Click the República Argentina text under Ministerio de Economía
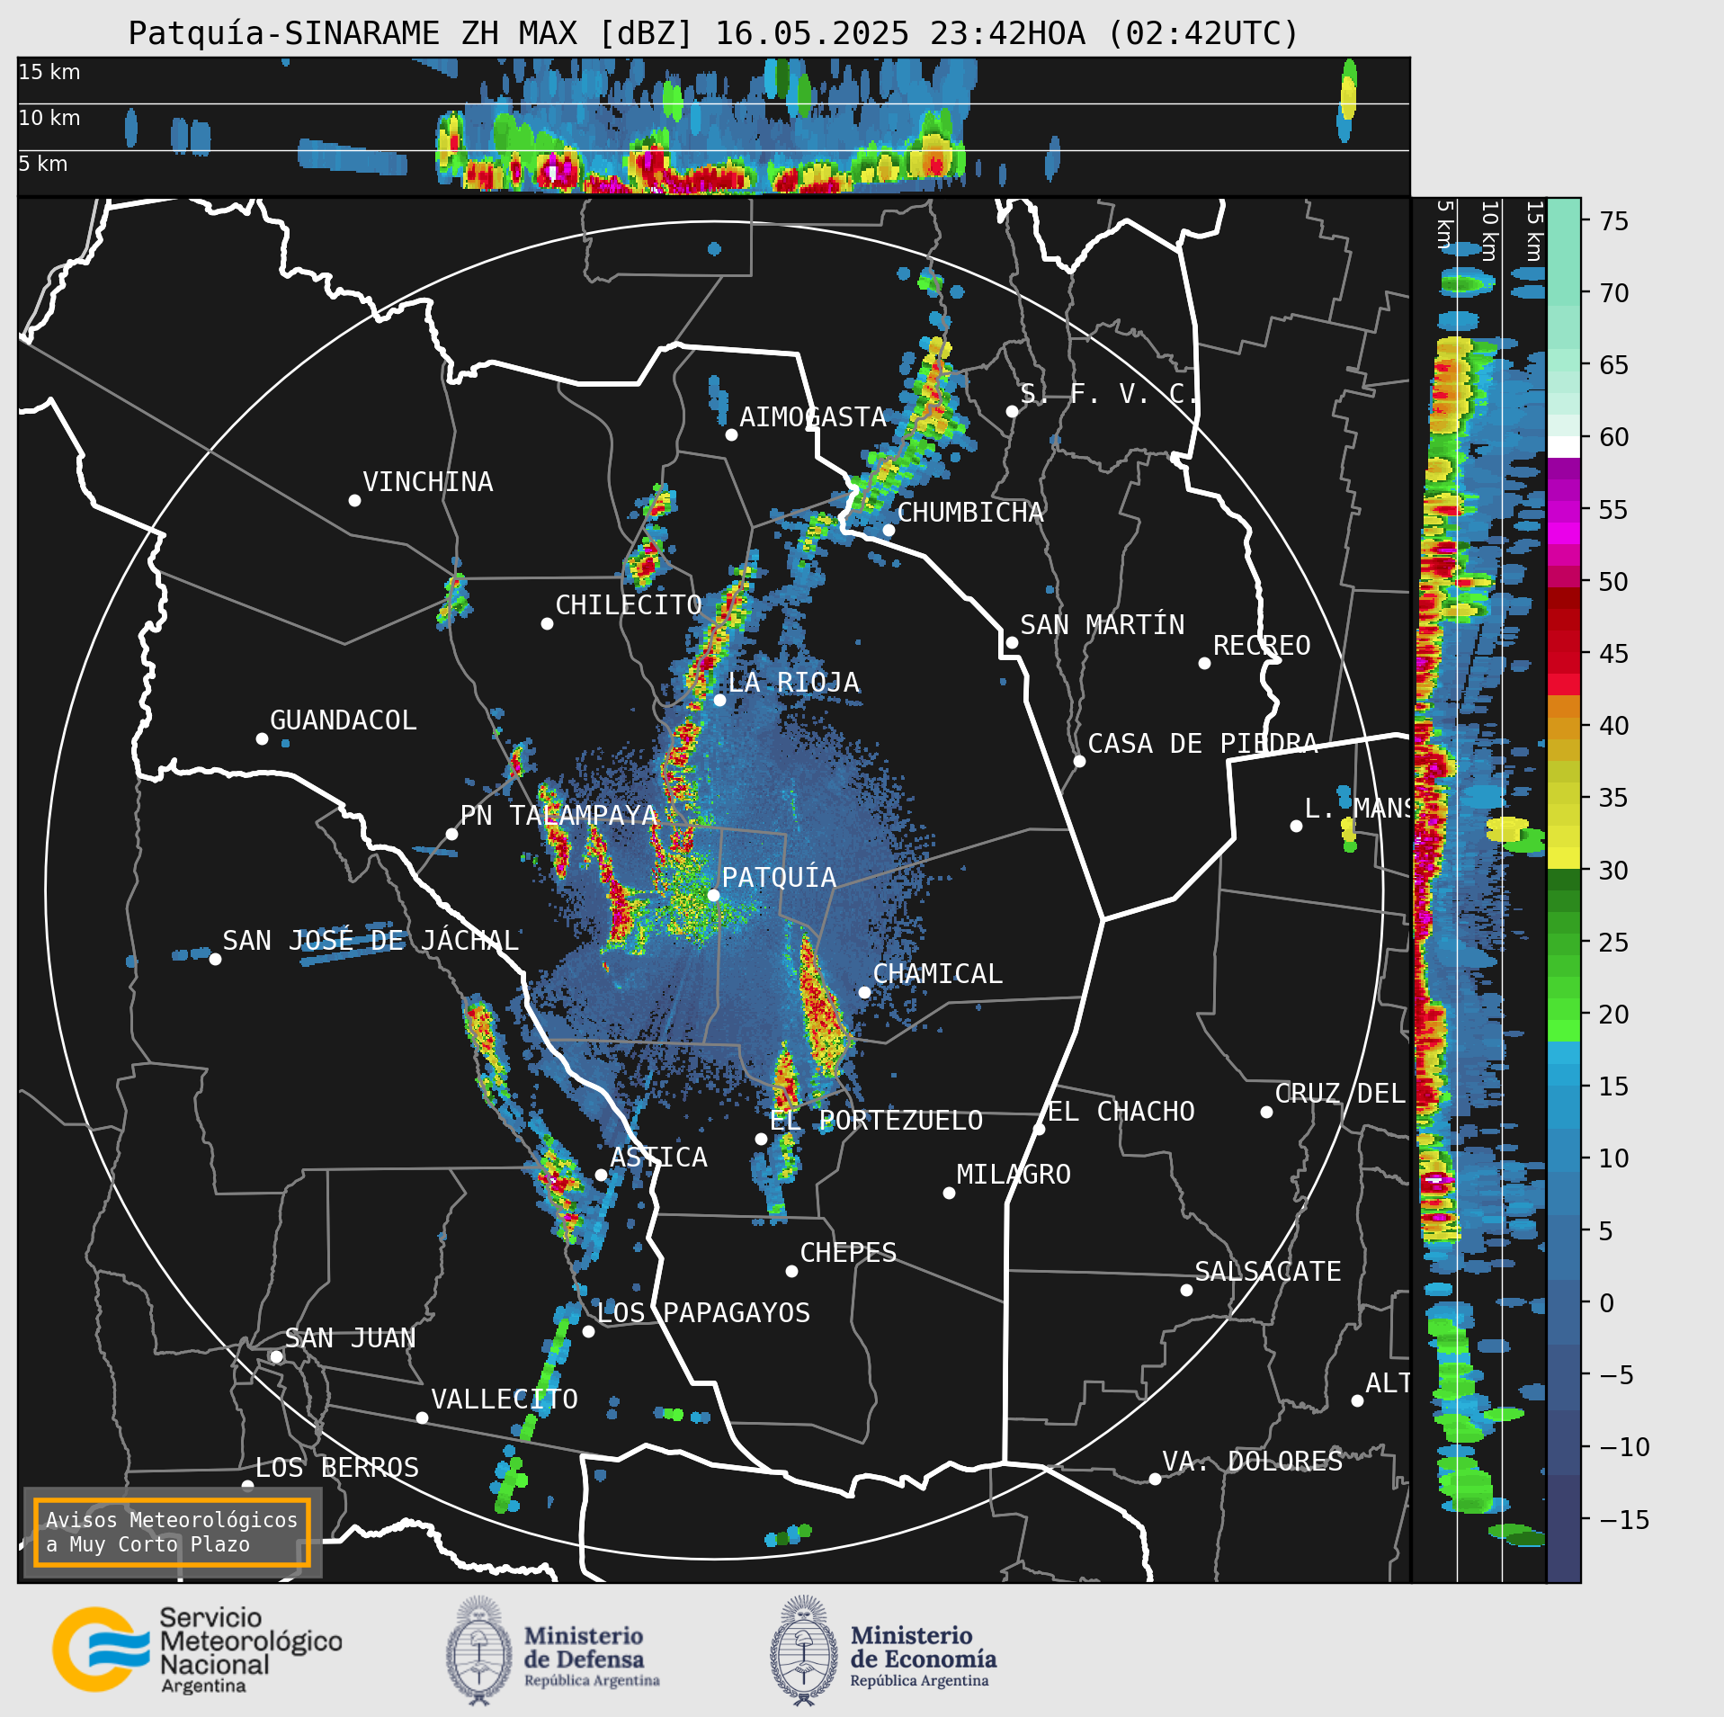1724x1717 pixels. (919, 1680)
